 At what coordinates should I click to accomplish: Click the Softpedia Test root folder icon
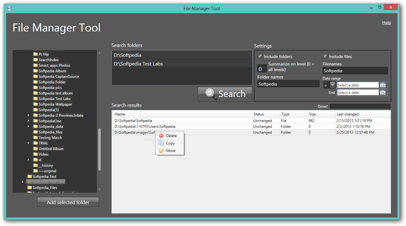(x=30, y=177)
